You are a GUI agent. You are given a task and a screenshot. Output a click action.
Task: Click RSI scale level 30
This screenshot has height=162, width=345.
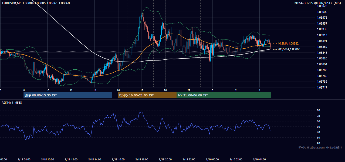(x=318, y=137)
